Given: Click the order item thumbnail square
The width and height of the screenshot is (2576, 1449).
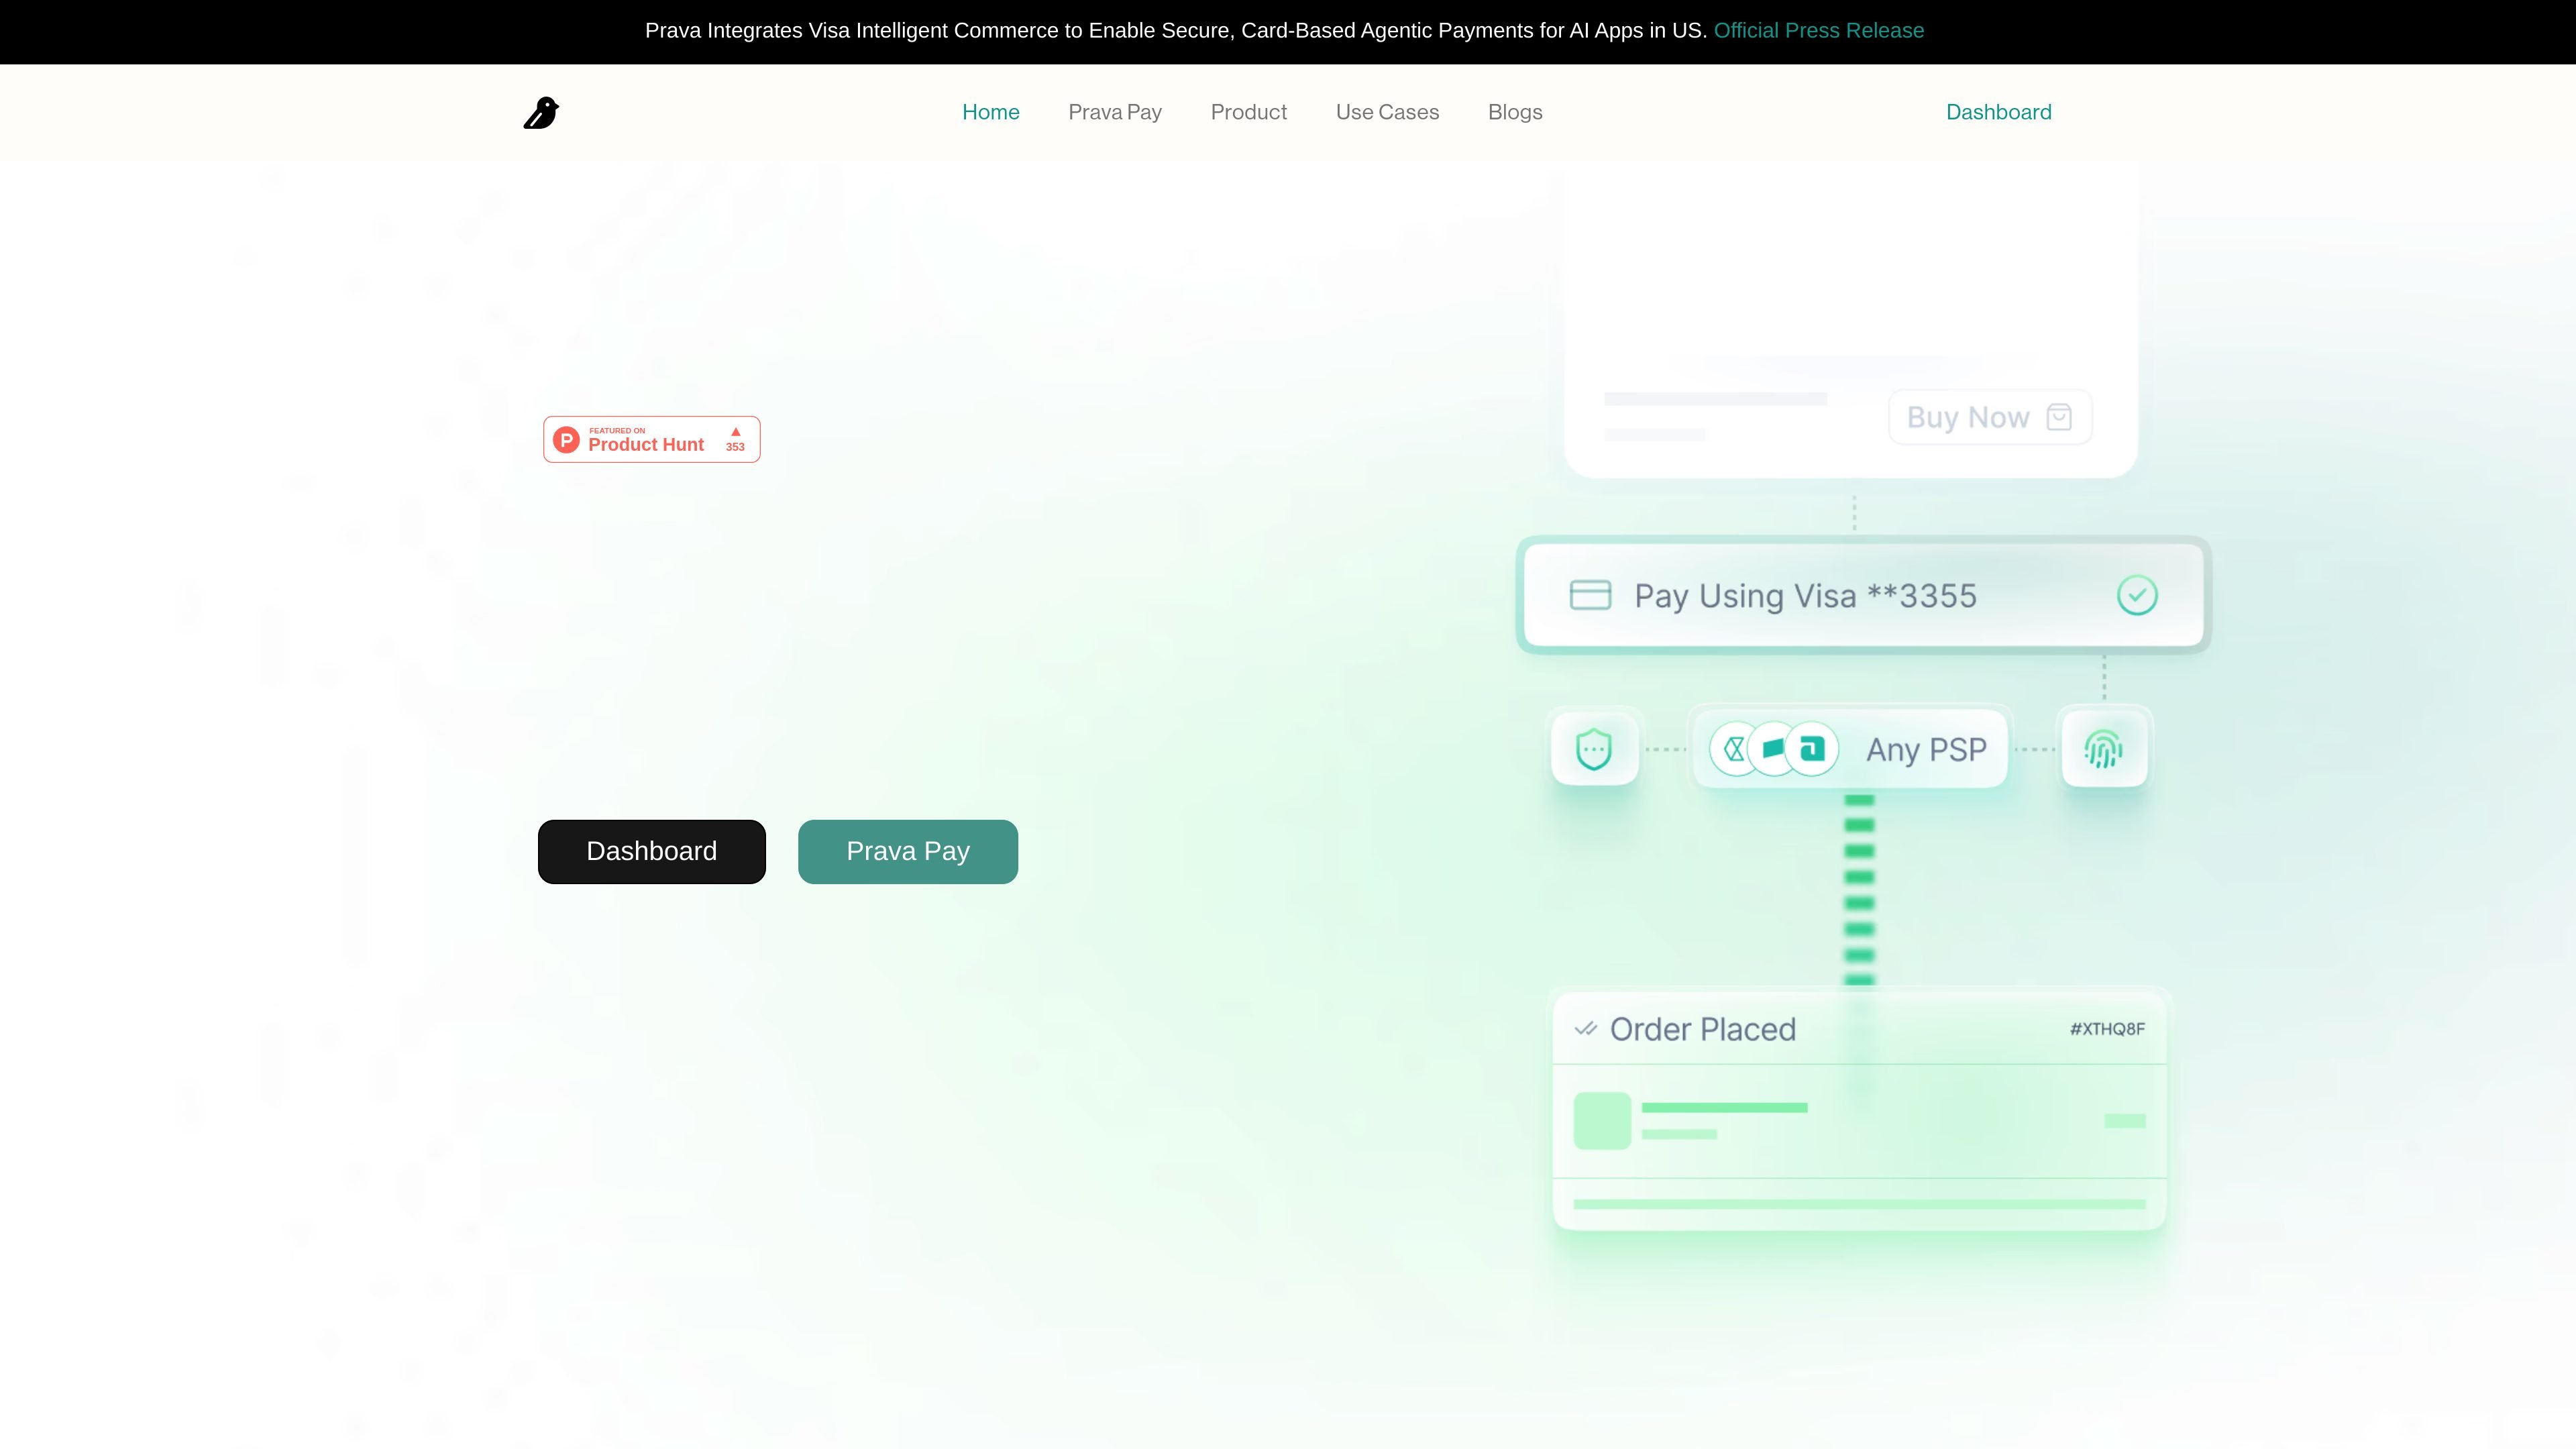Looking at the screenshot, I should point(1602,1121).
